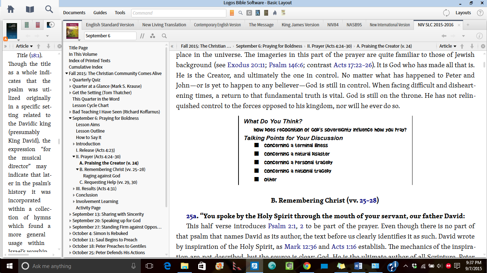The height and width of the screenshot is (273, 487).
Task: Click the flame shortcut icon in toolbar
Action: [275, 13]
